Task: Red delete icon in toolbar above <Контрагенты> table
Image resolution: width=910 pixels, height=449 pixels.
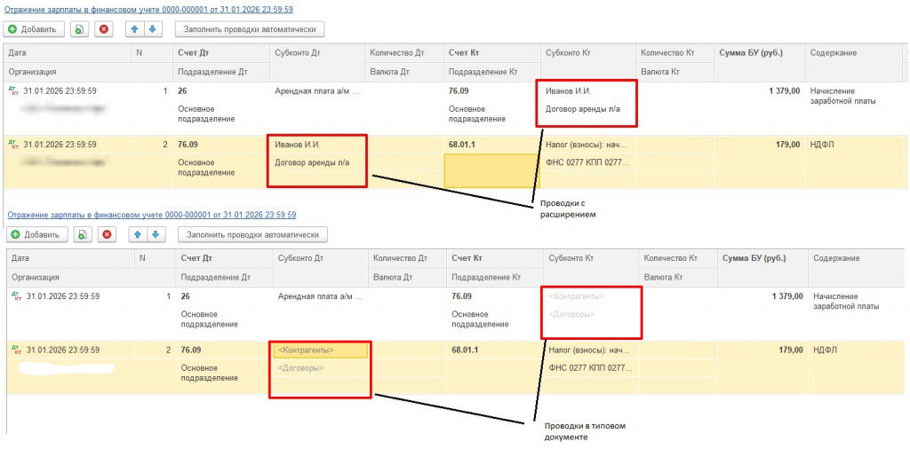Action: [107, 234]
